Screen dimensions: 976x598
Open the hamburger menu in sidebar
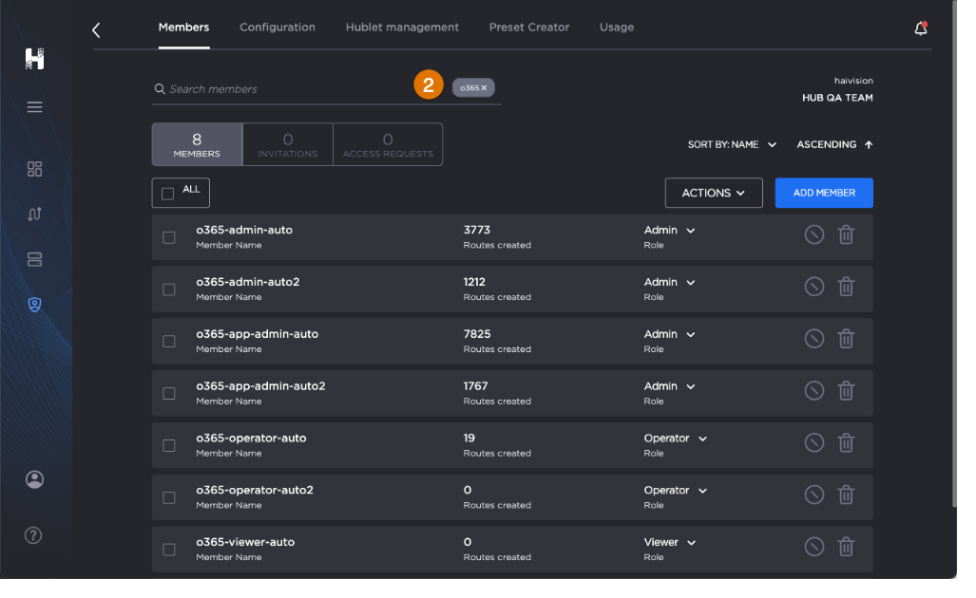point(35,107)
